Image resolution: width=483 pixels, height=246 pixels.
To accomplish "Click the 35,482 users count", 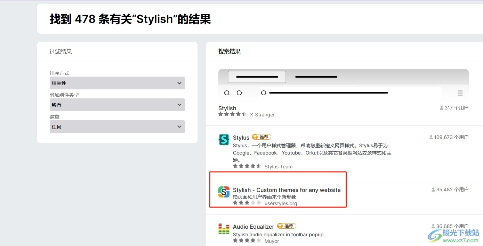I will tap(450, 190).
